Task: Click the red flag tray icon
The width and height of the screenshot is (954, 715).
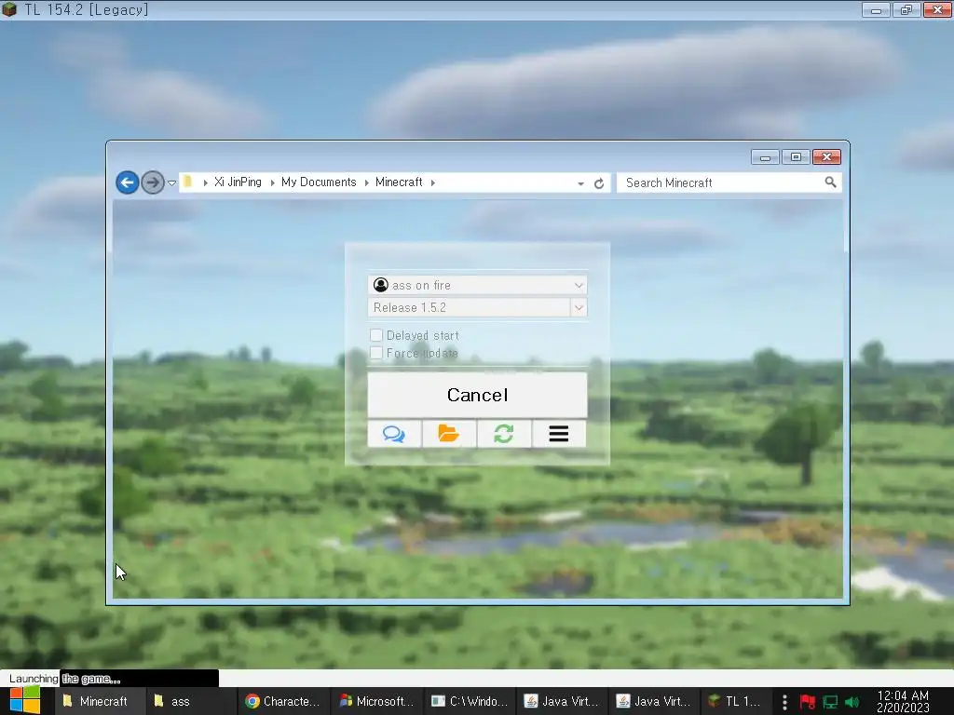Action: [x=808, y=702]
